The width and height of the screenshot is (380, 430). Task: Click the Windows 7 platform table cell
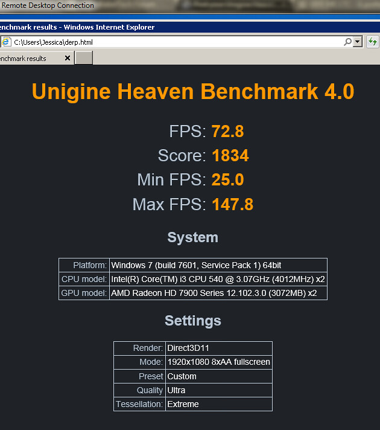point(218,266)
